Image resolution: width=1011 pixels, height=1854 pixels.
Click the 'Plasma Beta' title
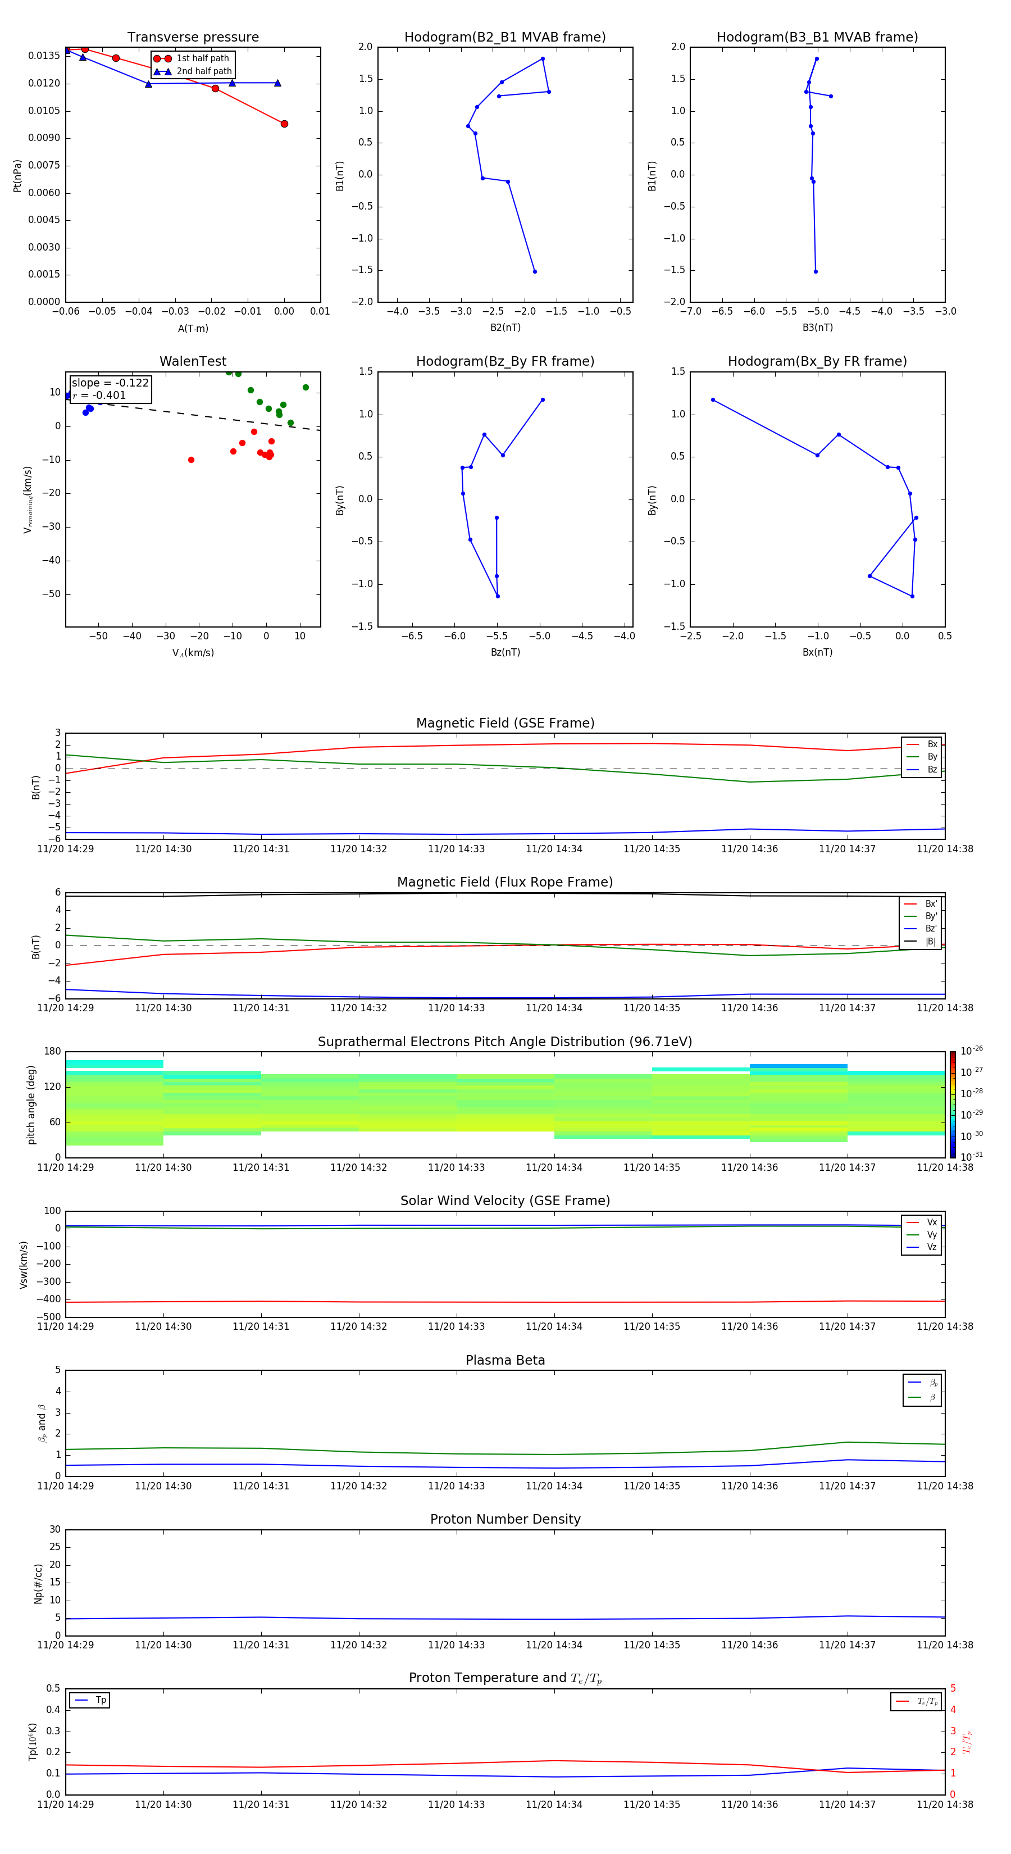tap(505, 1360)
